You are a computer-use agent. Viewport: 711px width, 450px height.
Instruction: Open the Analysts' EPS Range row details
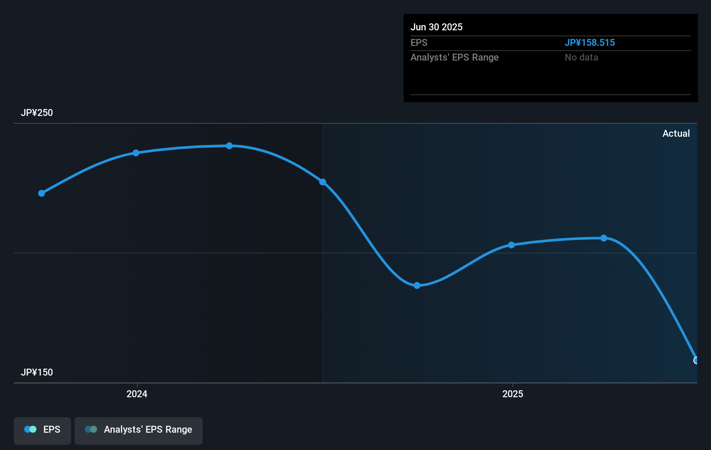(x=454, y=57)
